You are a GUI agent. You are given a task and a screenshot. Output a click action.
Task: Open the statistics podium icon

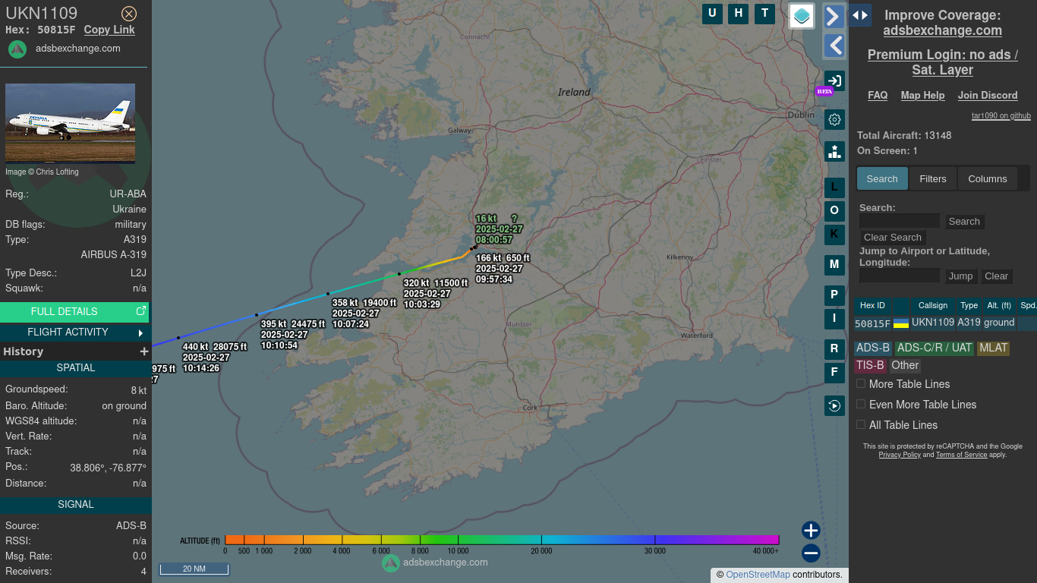(834, 151)
